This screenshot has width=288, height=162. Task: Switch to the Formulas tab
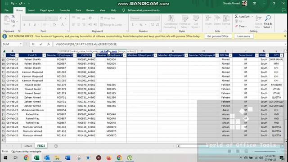pyautogui.click(x=65, y=10)
